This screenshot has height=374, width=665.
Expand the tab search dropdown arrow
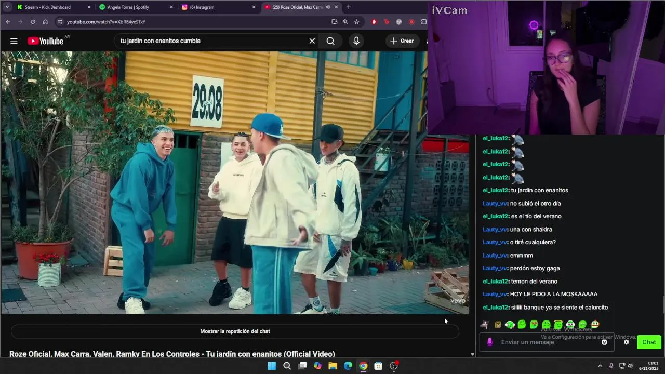tap(7, 7)
